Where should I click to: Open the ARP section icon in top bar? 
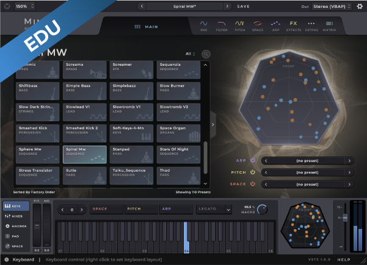275,26
